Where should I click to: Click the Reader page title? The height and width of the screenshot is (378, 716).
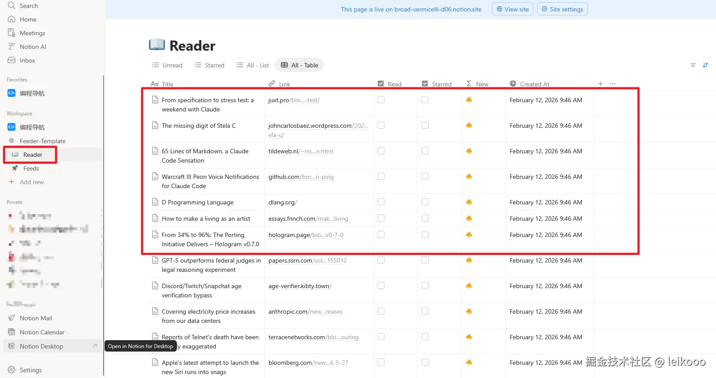click(193, 45)
